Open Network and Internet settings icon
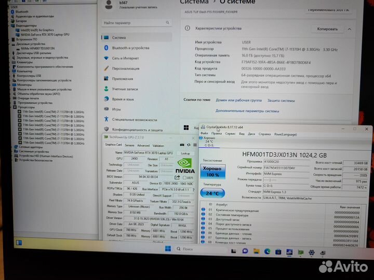The height and width of the screenshot is (280, 374). [106, 58]
